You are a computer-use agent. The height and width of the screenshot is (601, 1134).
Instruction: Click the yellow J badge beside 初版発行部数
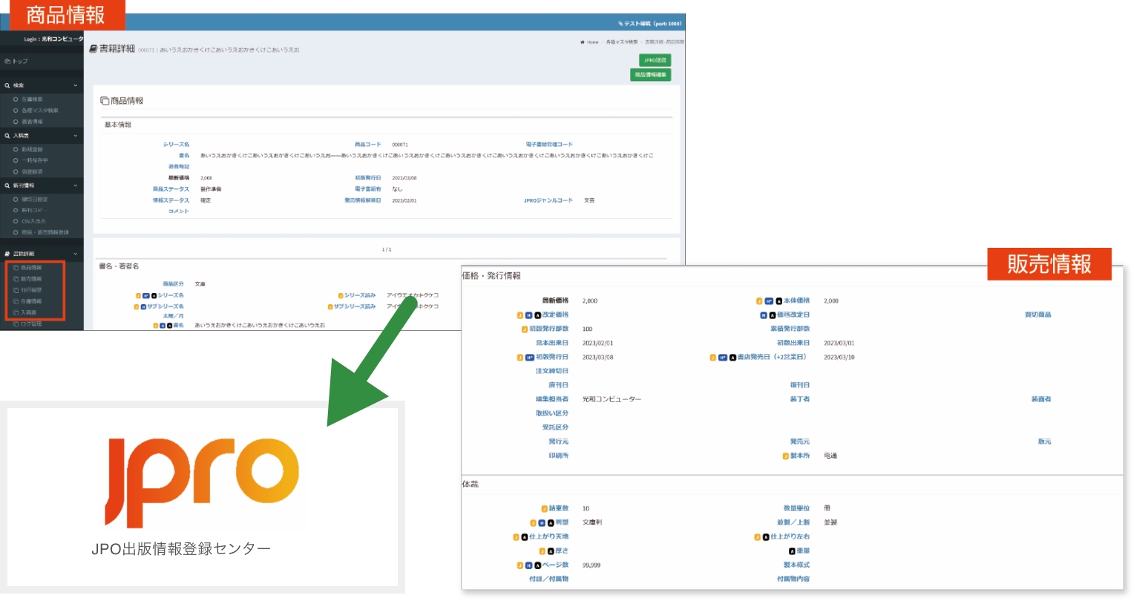click(525, 329)
